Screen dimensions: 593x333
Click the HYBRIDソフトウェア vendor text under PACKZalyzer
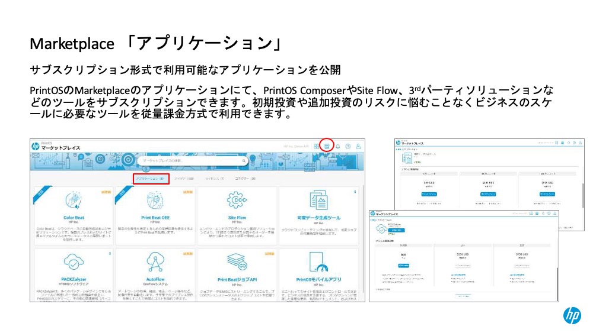pos(74,284)
